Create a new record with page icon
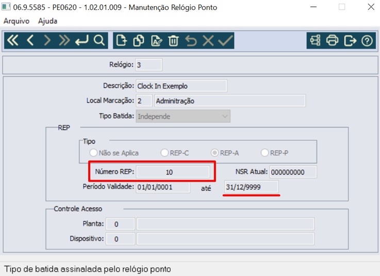 [121, 40]
